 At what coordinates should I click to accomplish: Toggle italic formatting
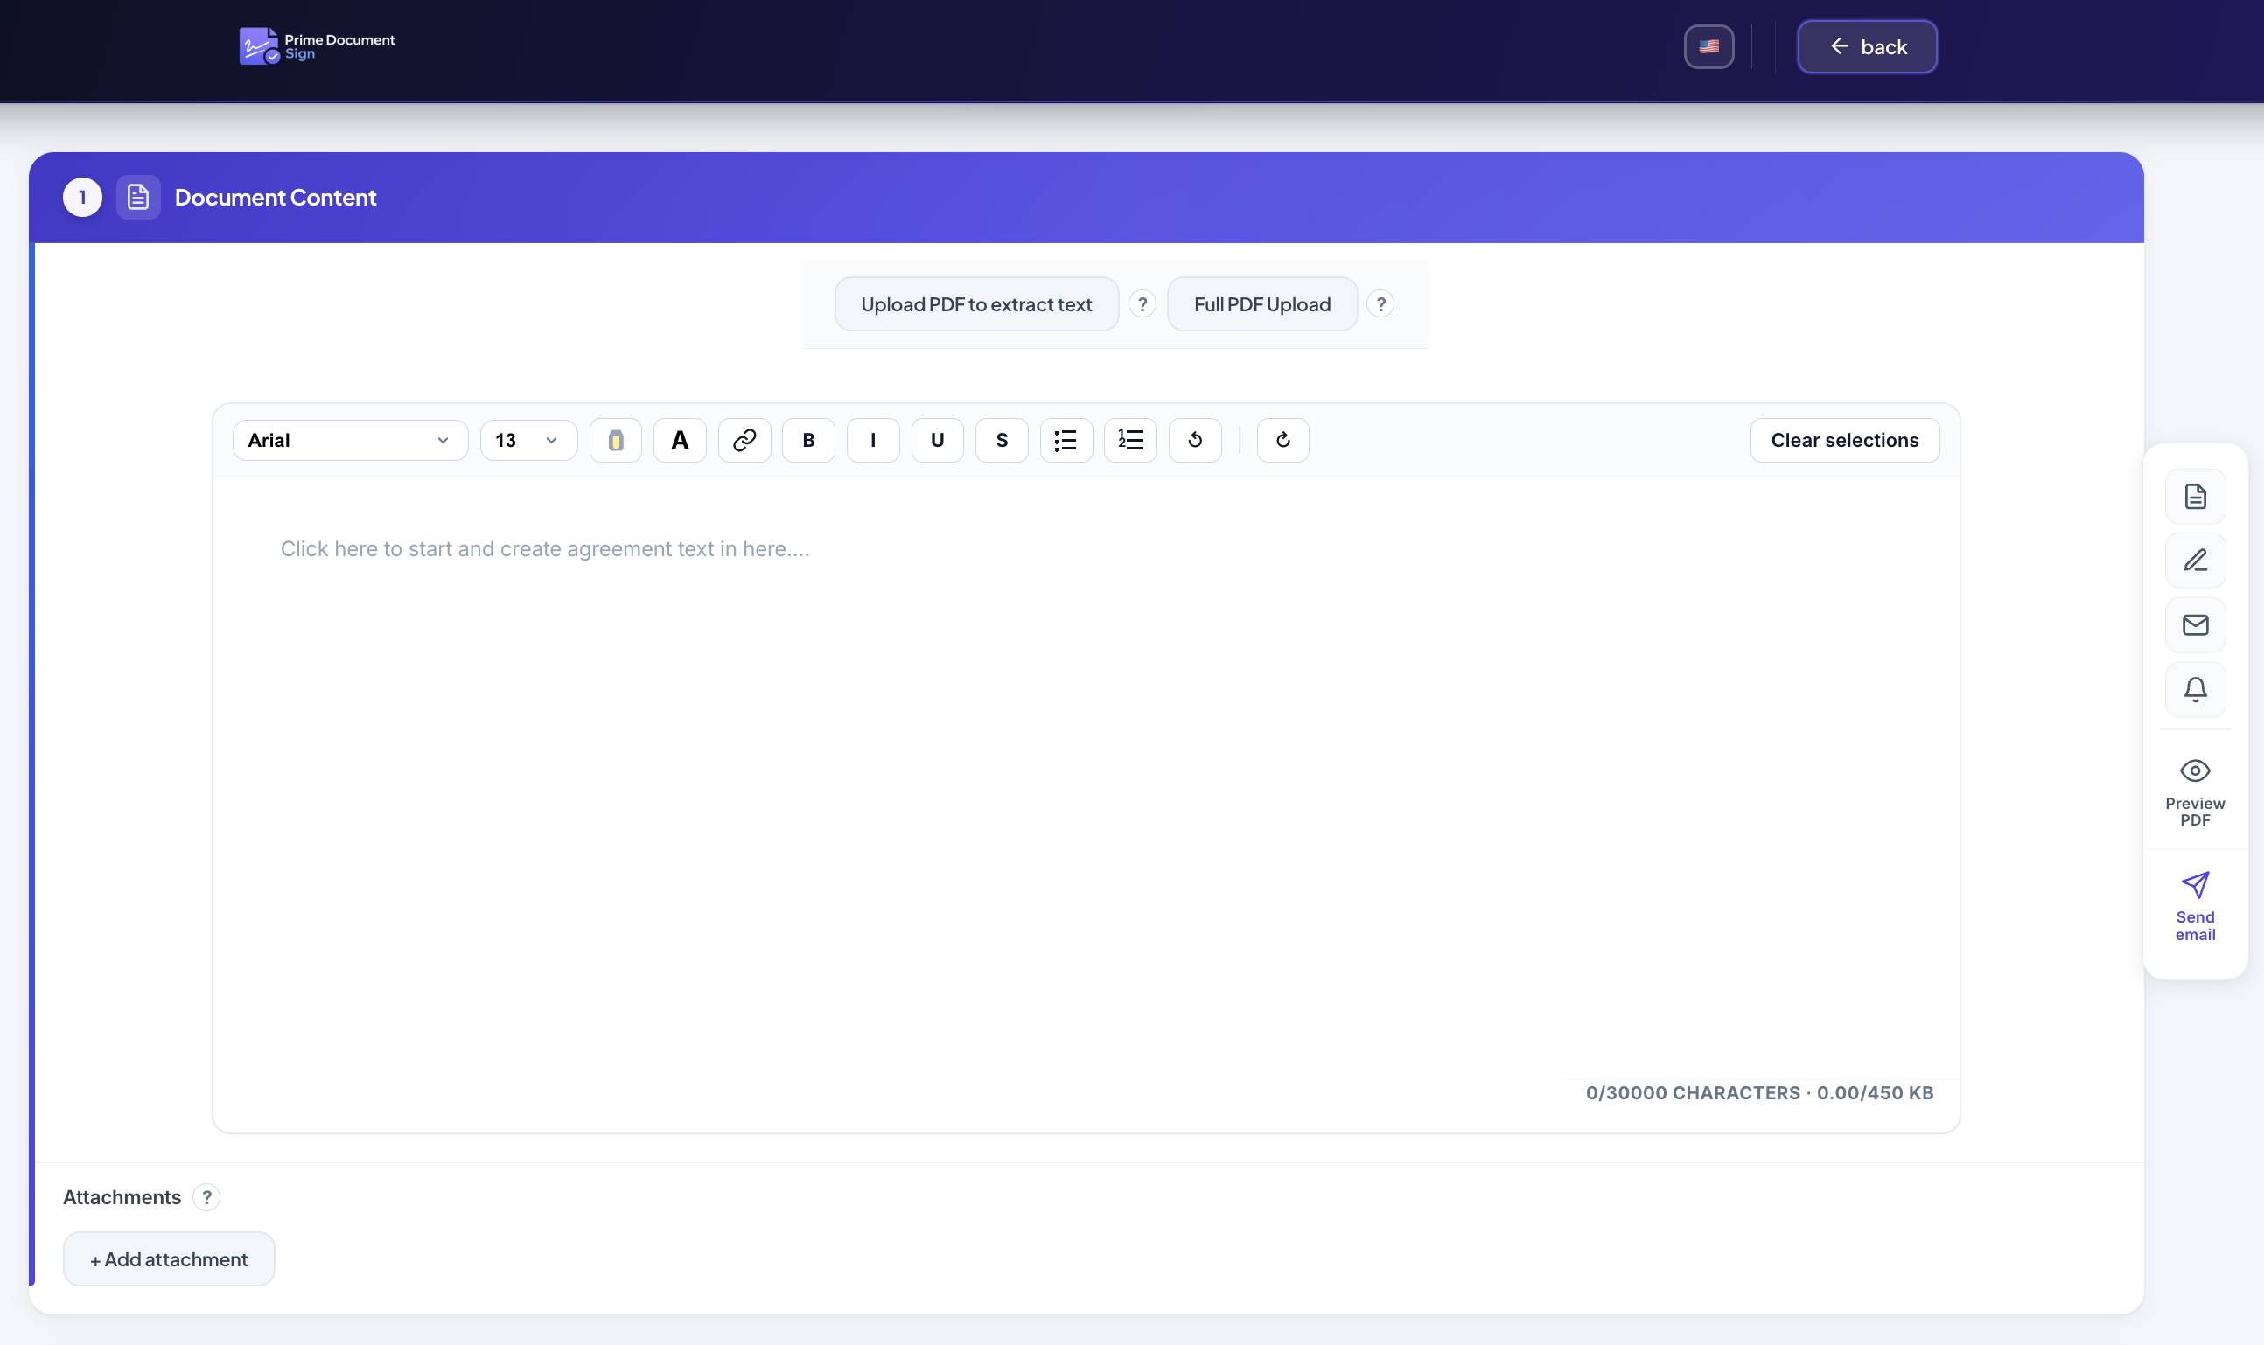(873, 441)
